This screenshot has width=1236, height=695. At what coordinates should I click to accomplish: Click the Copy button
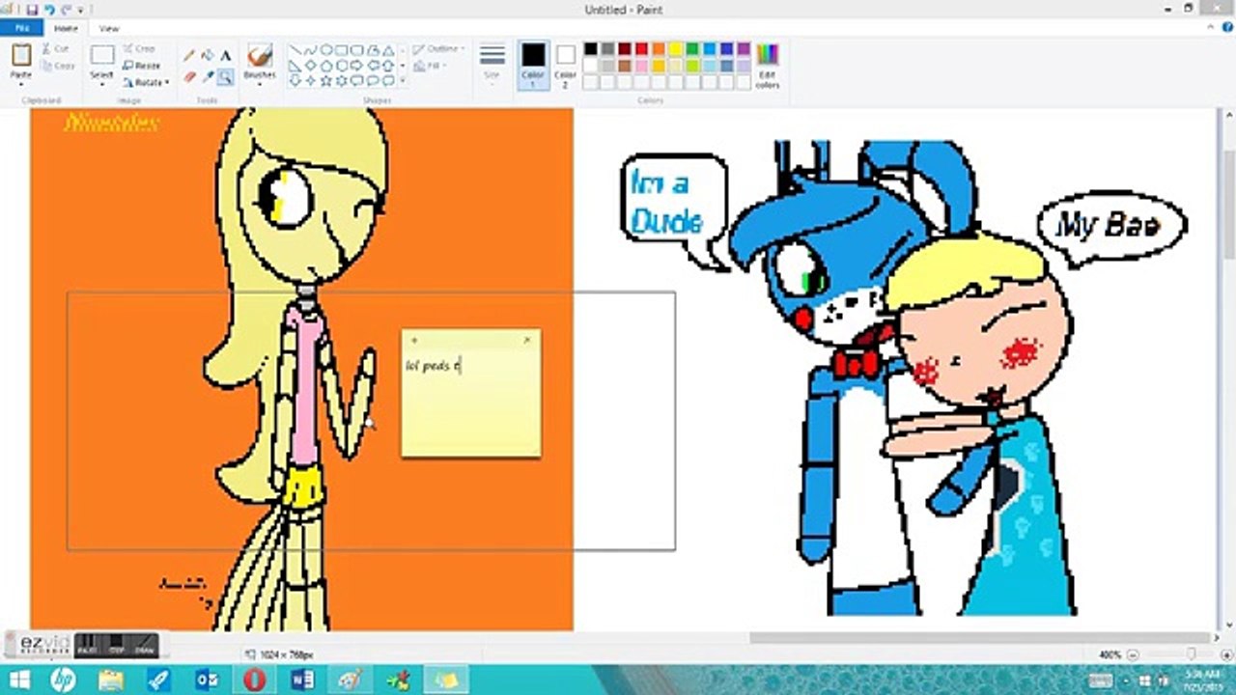coord(58,66)
